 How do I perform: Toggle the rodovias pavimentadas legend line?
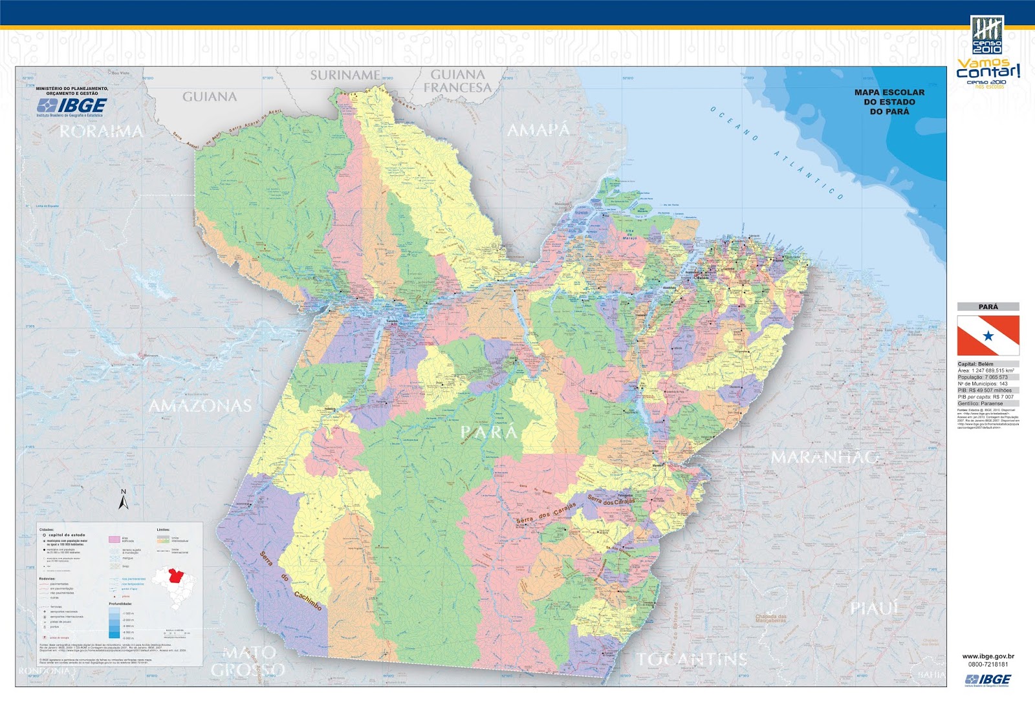click(44, 584)
